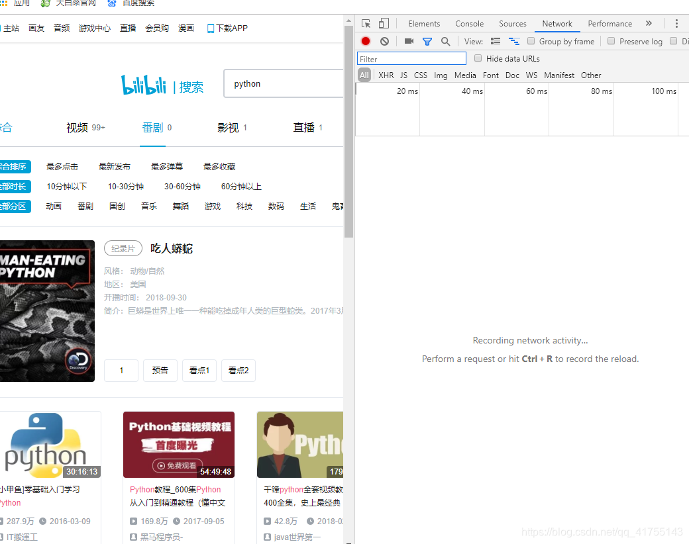Select the 影视 results tab
Image resolution: width=689 pixels, height=544 pixels.
pos(233,128)
